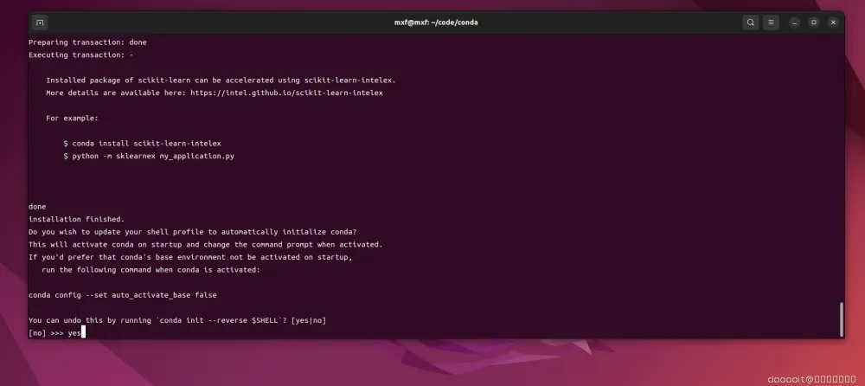The height and width of the screenshot is (386, 865).
Task: Click the Preparing transaction: done line
Action: tap(87, 42)
